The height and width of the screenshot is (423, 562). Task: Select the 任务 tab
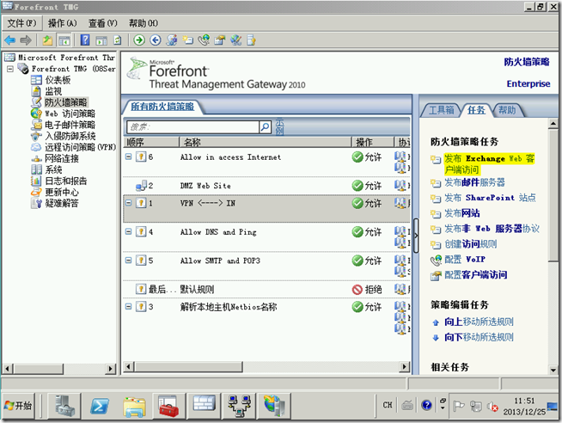[x=476, y=110]
